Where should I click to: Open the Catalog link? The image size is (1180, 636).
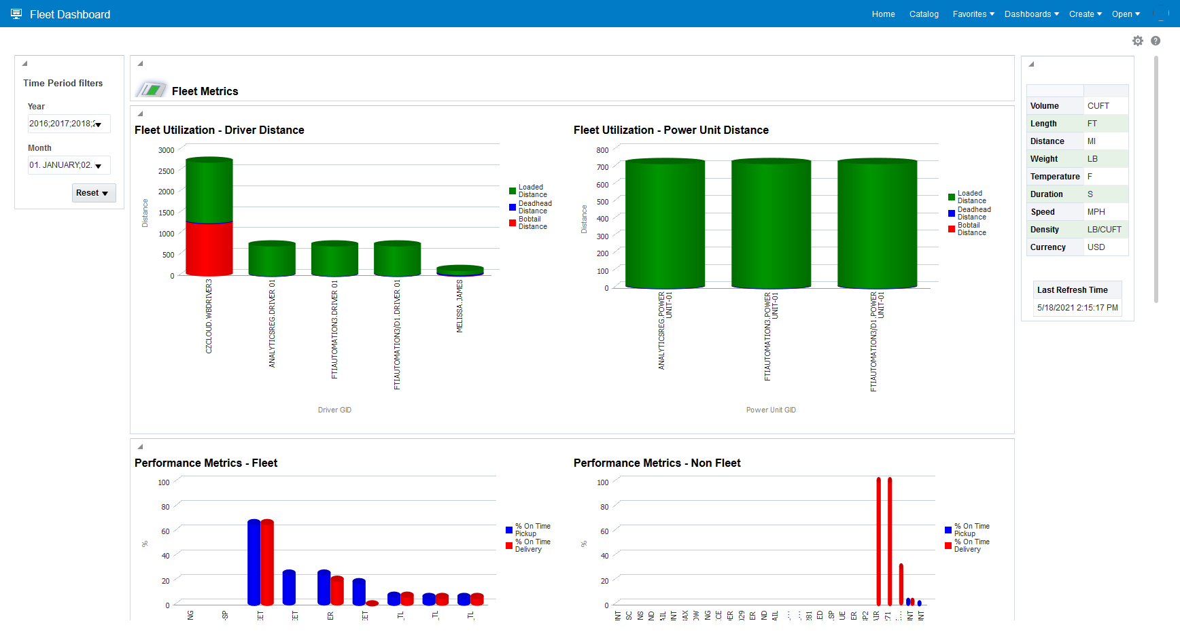click(x=924, y=14)
